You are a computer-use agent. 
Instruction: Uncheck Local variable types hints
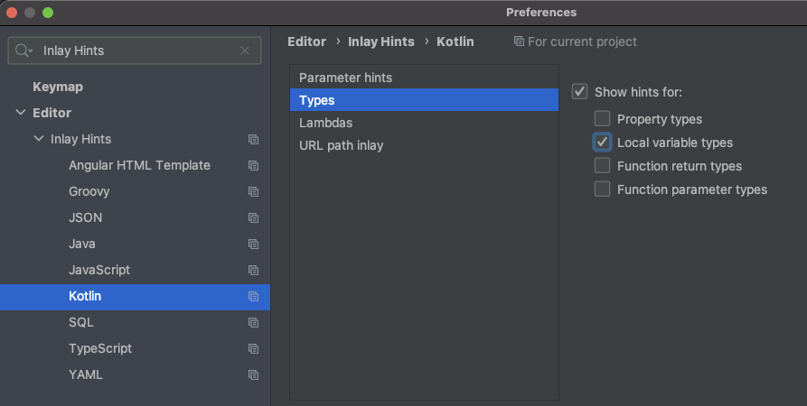602,143
